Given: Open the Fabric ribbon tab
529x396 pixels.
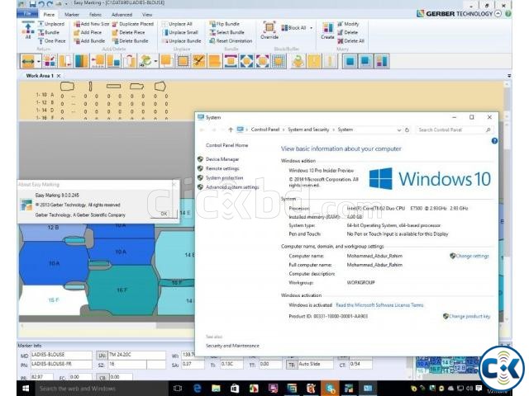Looking at the screenshot, I should (x=96, y=15).
